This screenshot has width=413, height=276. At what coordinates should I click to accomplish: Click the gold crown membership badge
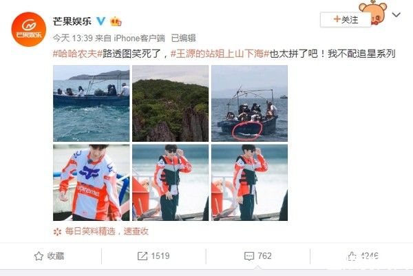[116, 21]
